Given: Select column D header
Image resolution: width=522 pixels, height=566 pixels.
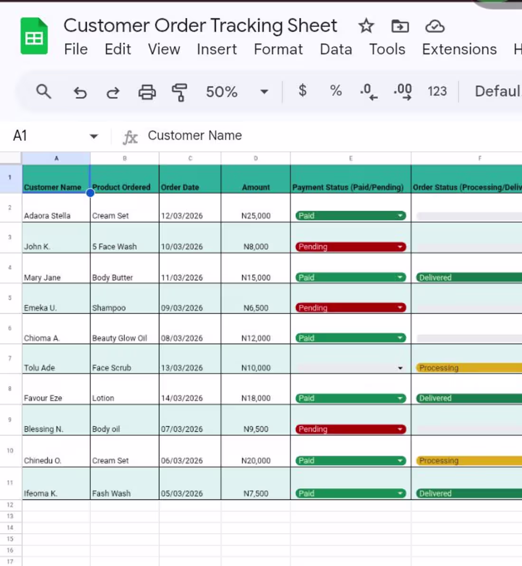Looking at the screenshot, I should coord(256,158).
